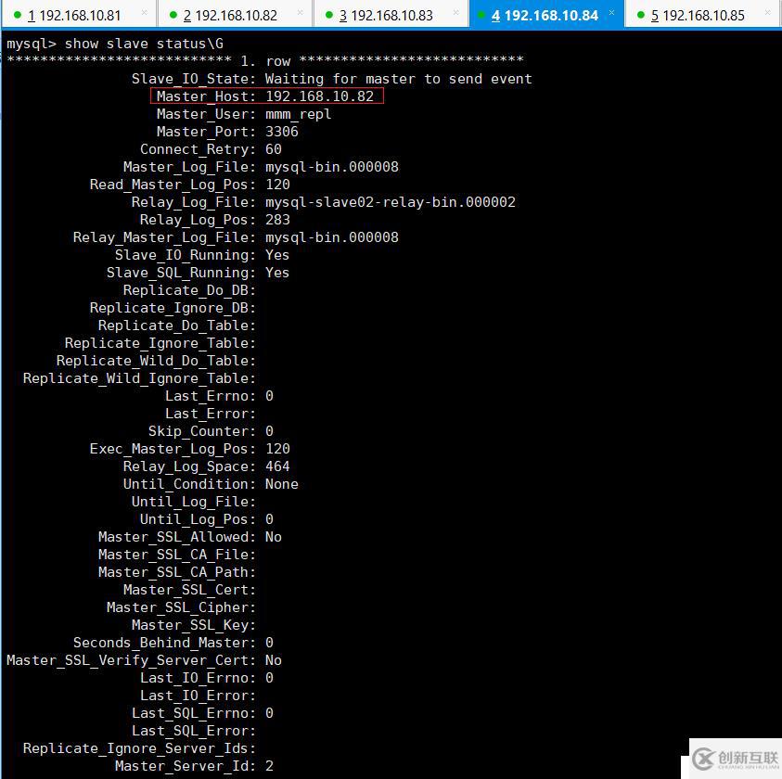The height and width of the screenshot is (779, 782).
Task: Click Relay_Log_Space value 464
Action: point(277,466)
